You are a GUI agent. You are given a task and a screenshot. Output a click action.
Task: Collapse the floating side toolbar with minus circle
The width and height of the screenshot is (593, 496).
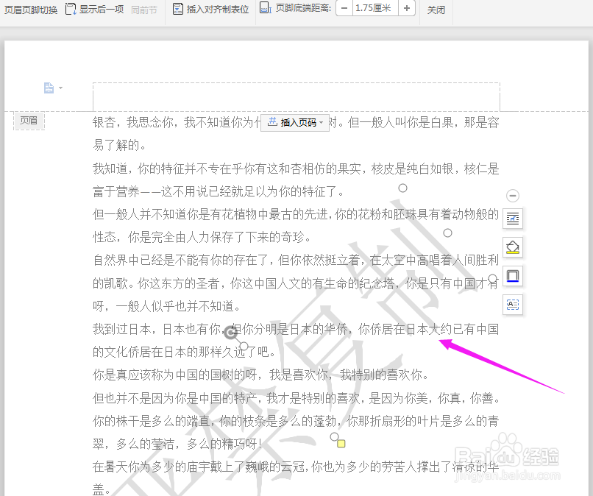(513, 195)
